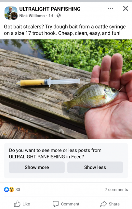Click the Show less button
This screenshot has width=132, height=209.
pyautogui.click(x=95, y=167)
